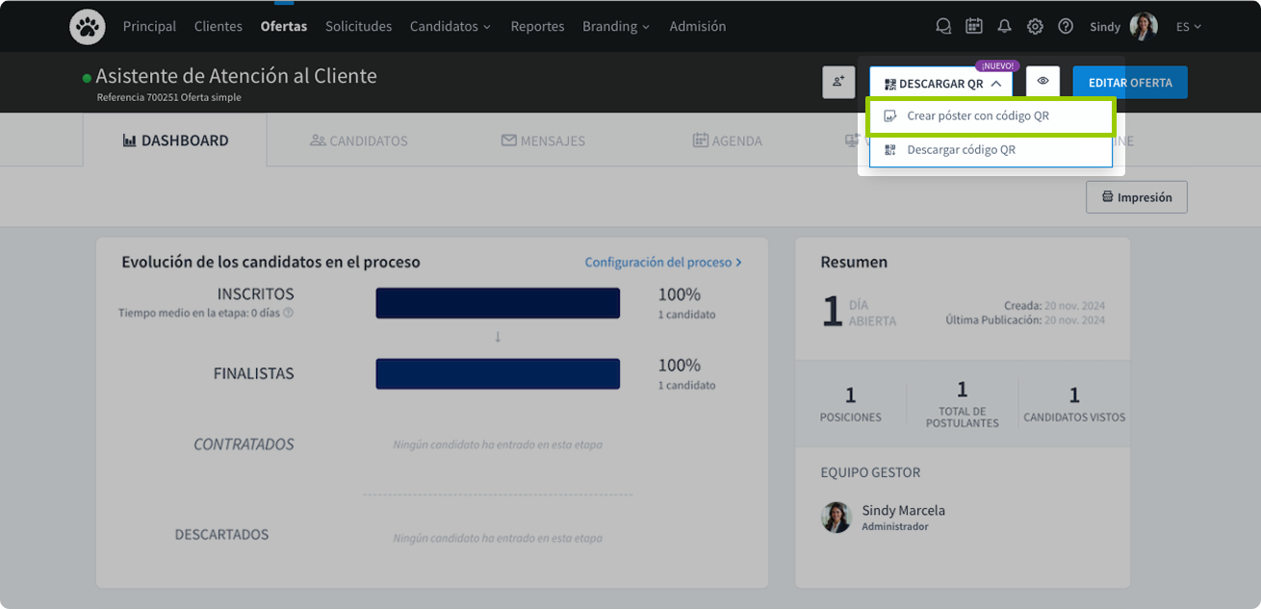Open the ES language selector
The height and width of the screenshot is (609, 1261).
(x=1188, y=27)
